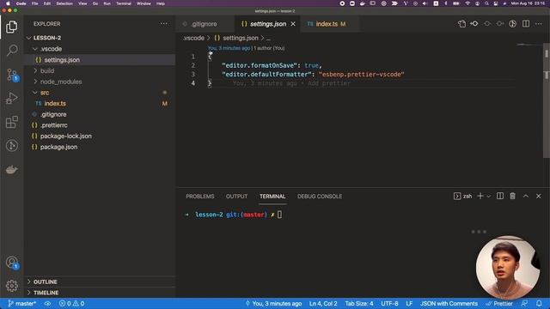Switch to the OUTPUT panel tab

pos(237,197)
